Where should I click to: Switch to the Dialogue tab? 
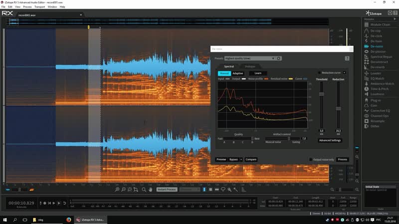pyautogui.click(x=250, y=66)
